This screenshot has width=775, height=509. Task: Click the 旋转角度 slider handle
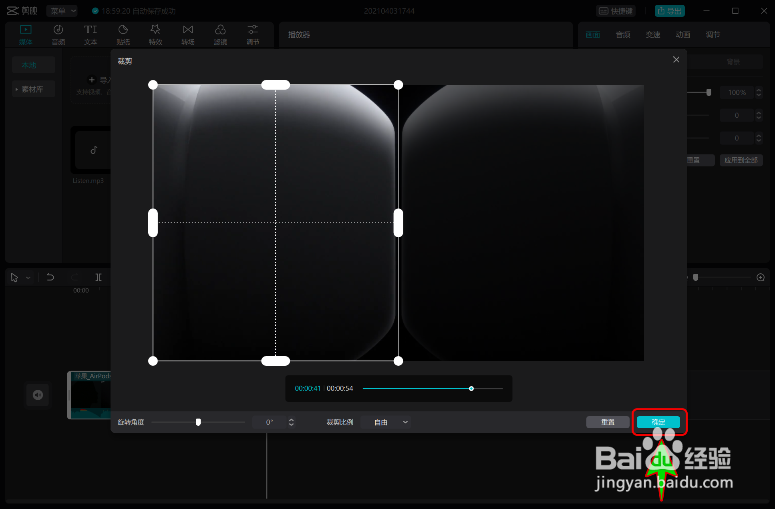(198, 422)
